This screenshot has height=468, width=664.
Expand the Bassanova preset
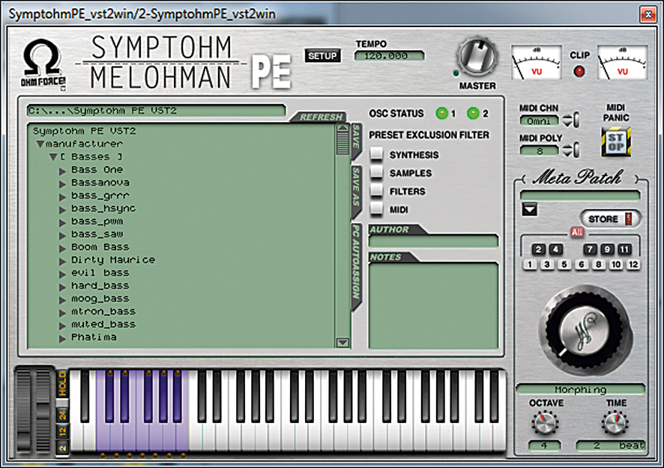click(x=62, y=184)
